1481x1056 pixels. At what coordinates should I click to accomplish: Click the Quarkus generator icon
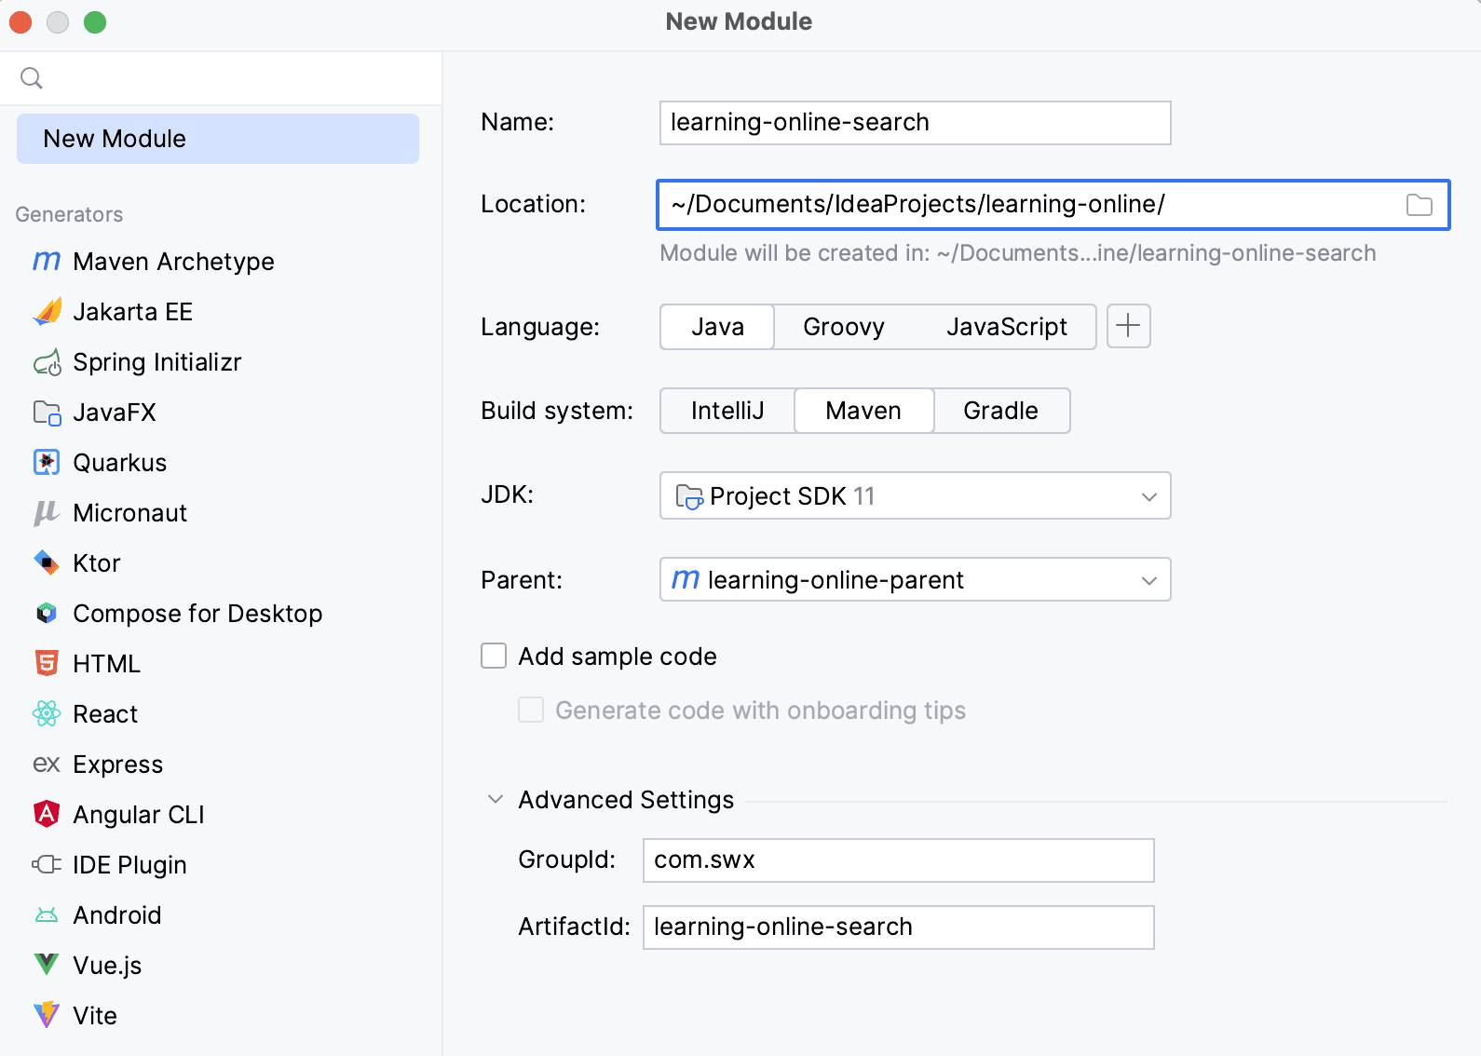(47, 463)
